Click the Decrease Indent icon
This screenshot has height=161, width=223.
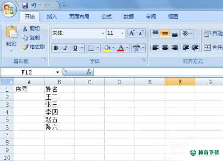tap(186, 47)
